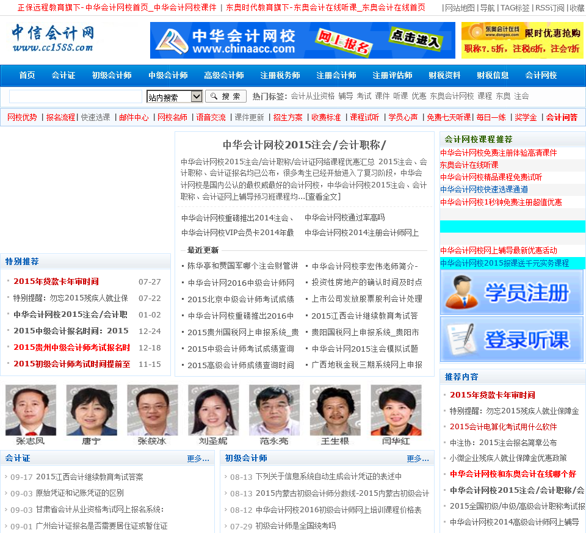The height and width of the screenshot is (533, 586).
Task: Open 会计证 navigation tab
Action: click(63, 76)
